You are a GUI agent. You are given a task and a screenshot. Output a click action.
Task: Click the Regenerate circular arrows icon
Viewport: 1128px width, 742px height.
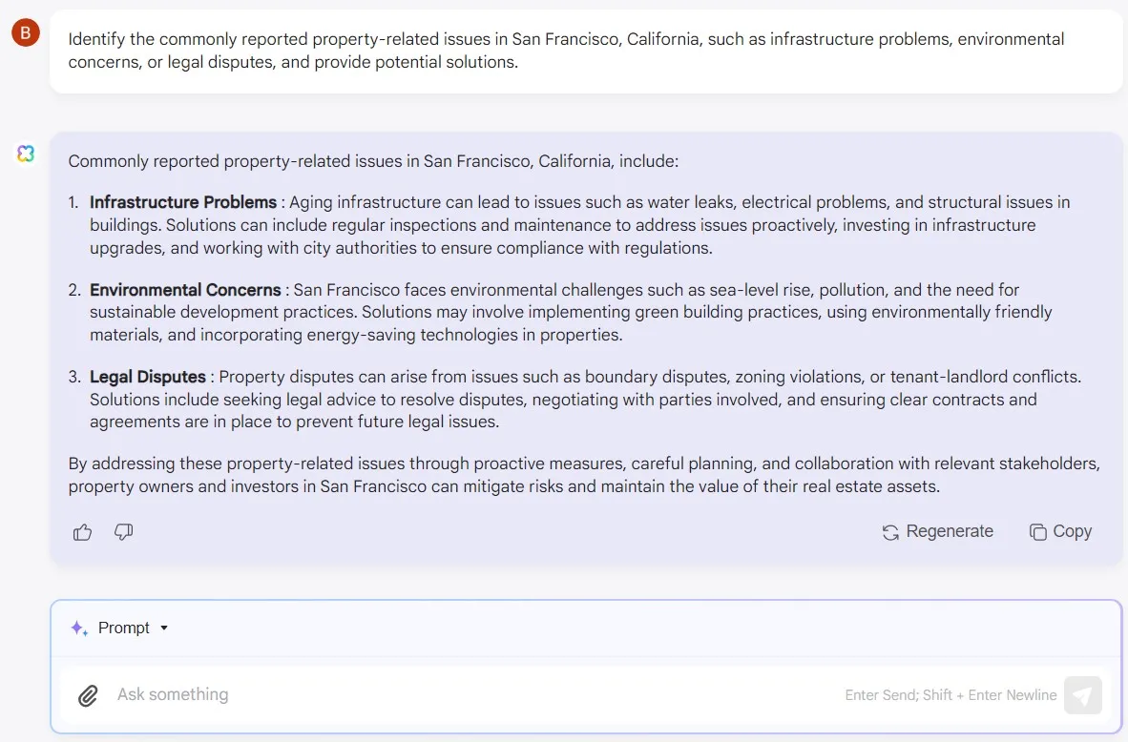890,532
